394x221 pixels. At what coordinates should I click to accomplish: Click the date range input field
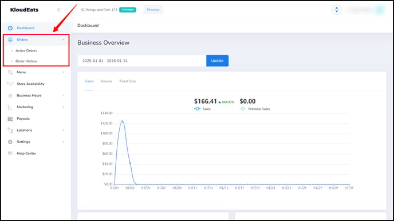tap(142, 61)
